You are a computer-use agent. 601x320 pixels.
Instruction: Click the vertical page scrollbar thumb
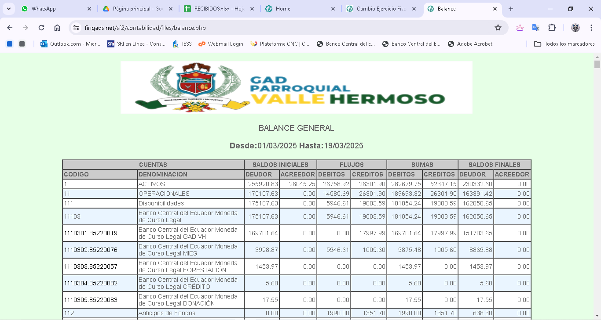coord(597,64)
